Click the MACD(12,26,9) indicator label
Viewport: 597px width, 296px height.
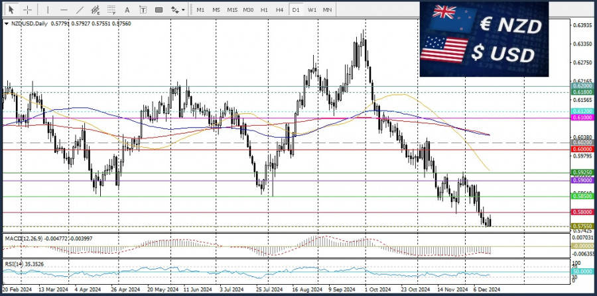pos(48,238)
